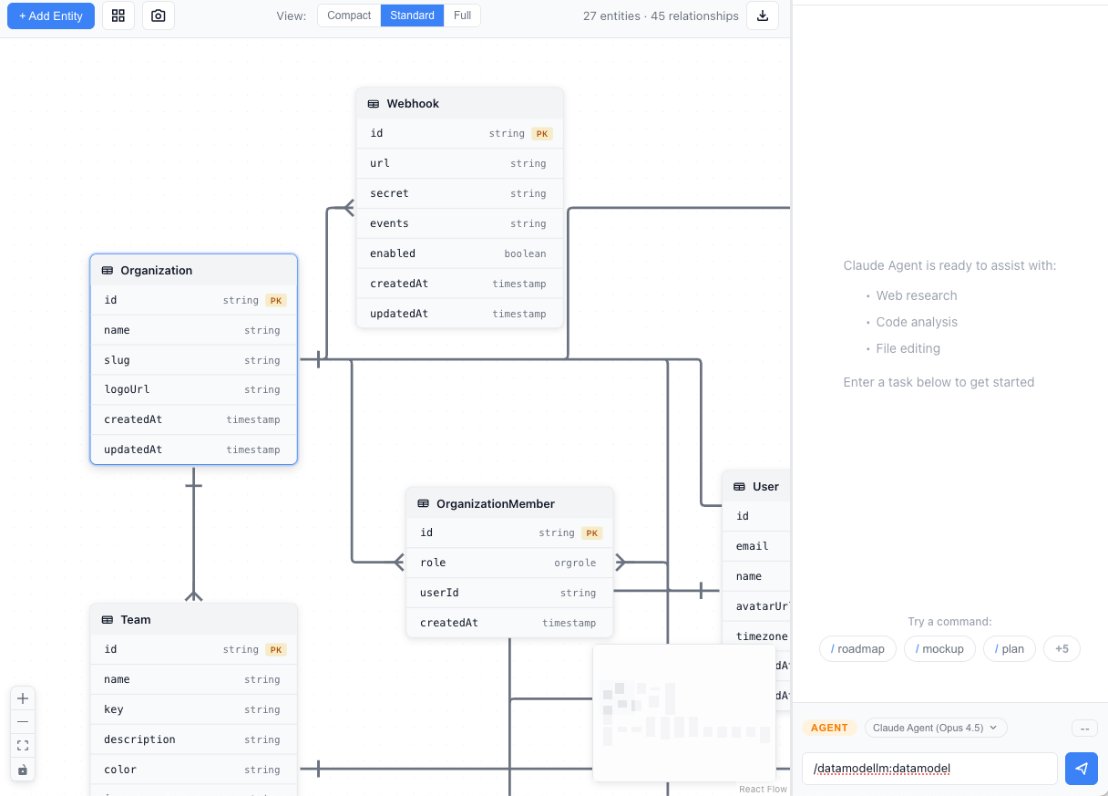Viewport: 1108px width, 796px height.
Task: Click the Webhook table icon
Action: click(374, 104)
